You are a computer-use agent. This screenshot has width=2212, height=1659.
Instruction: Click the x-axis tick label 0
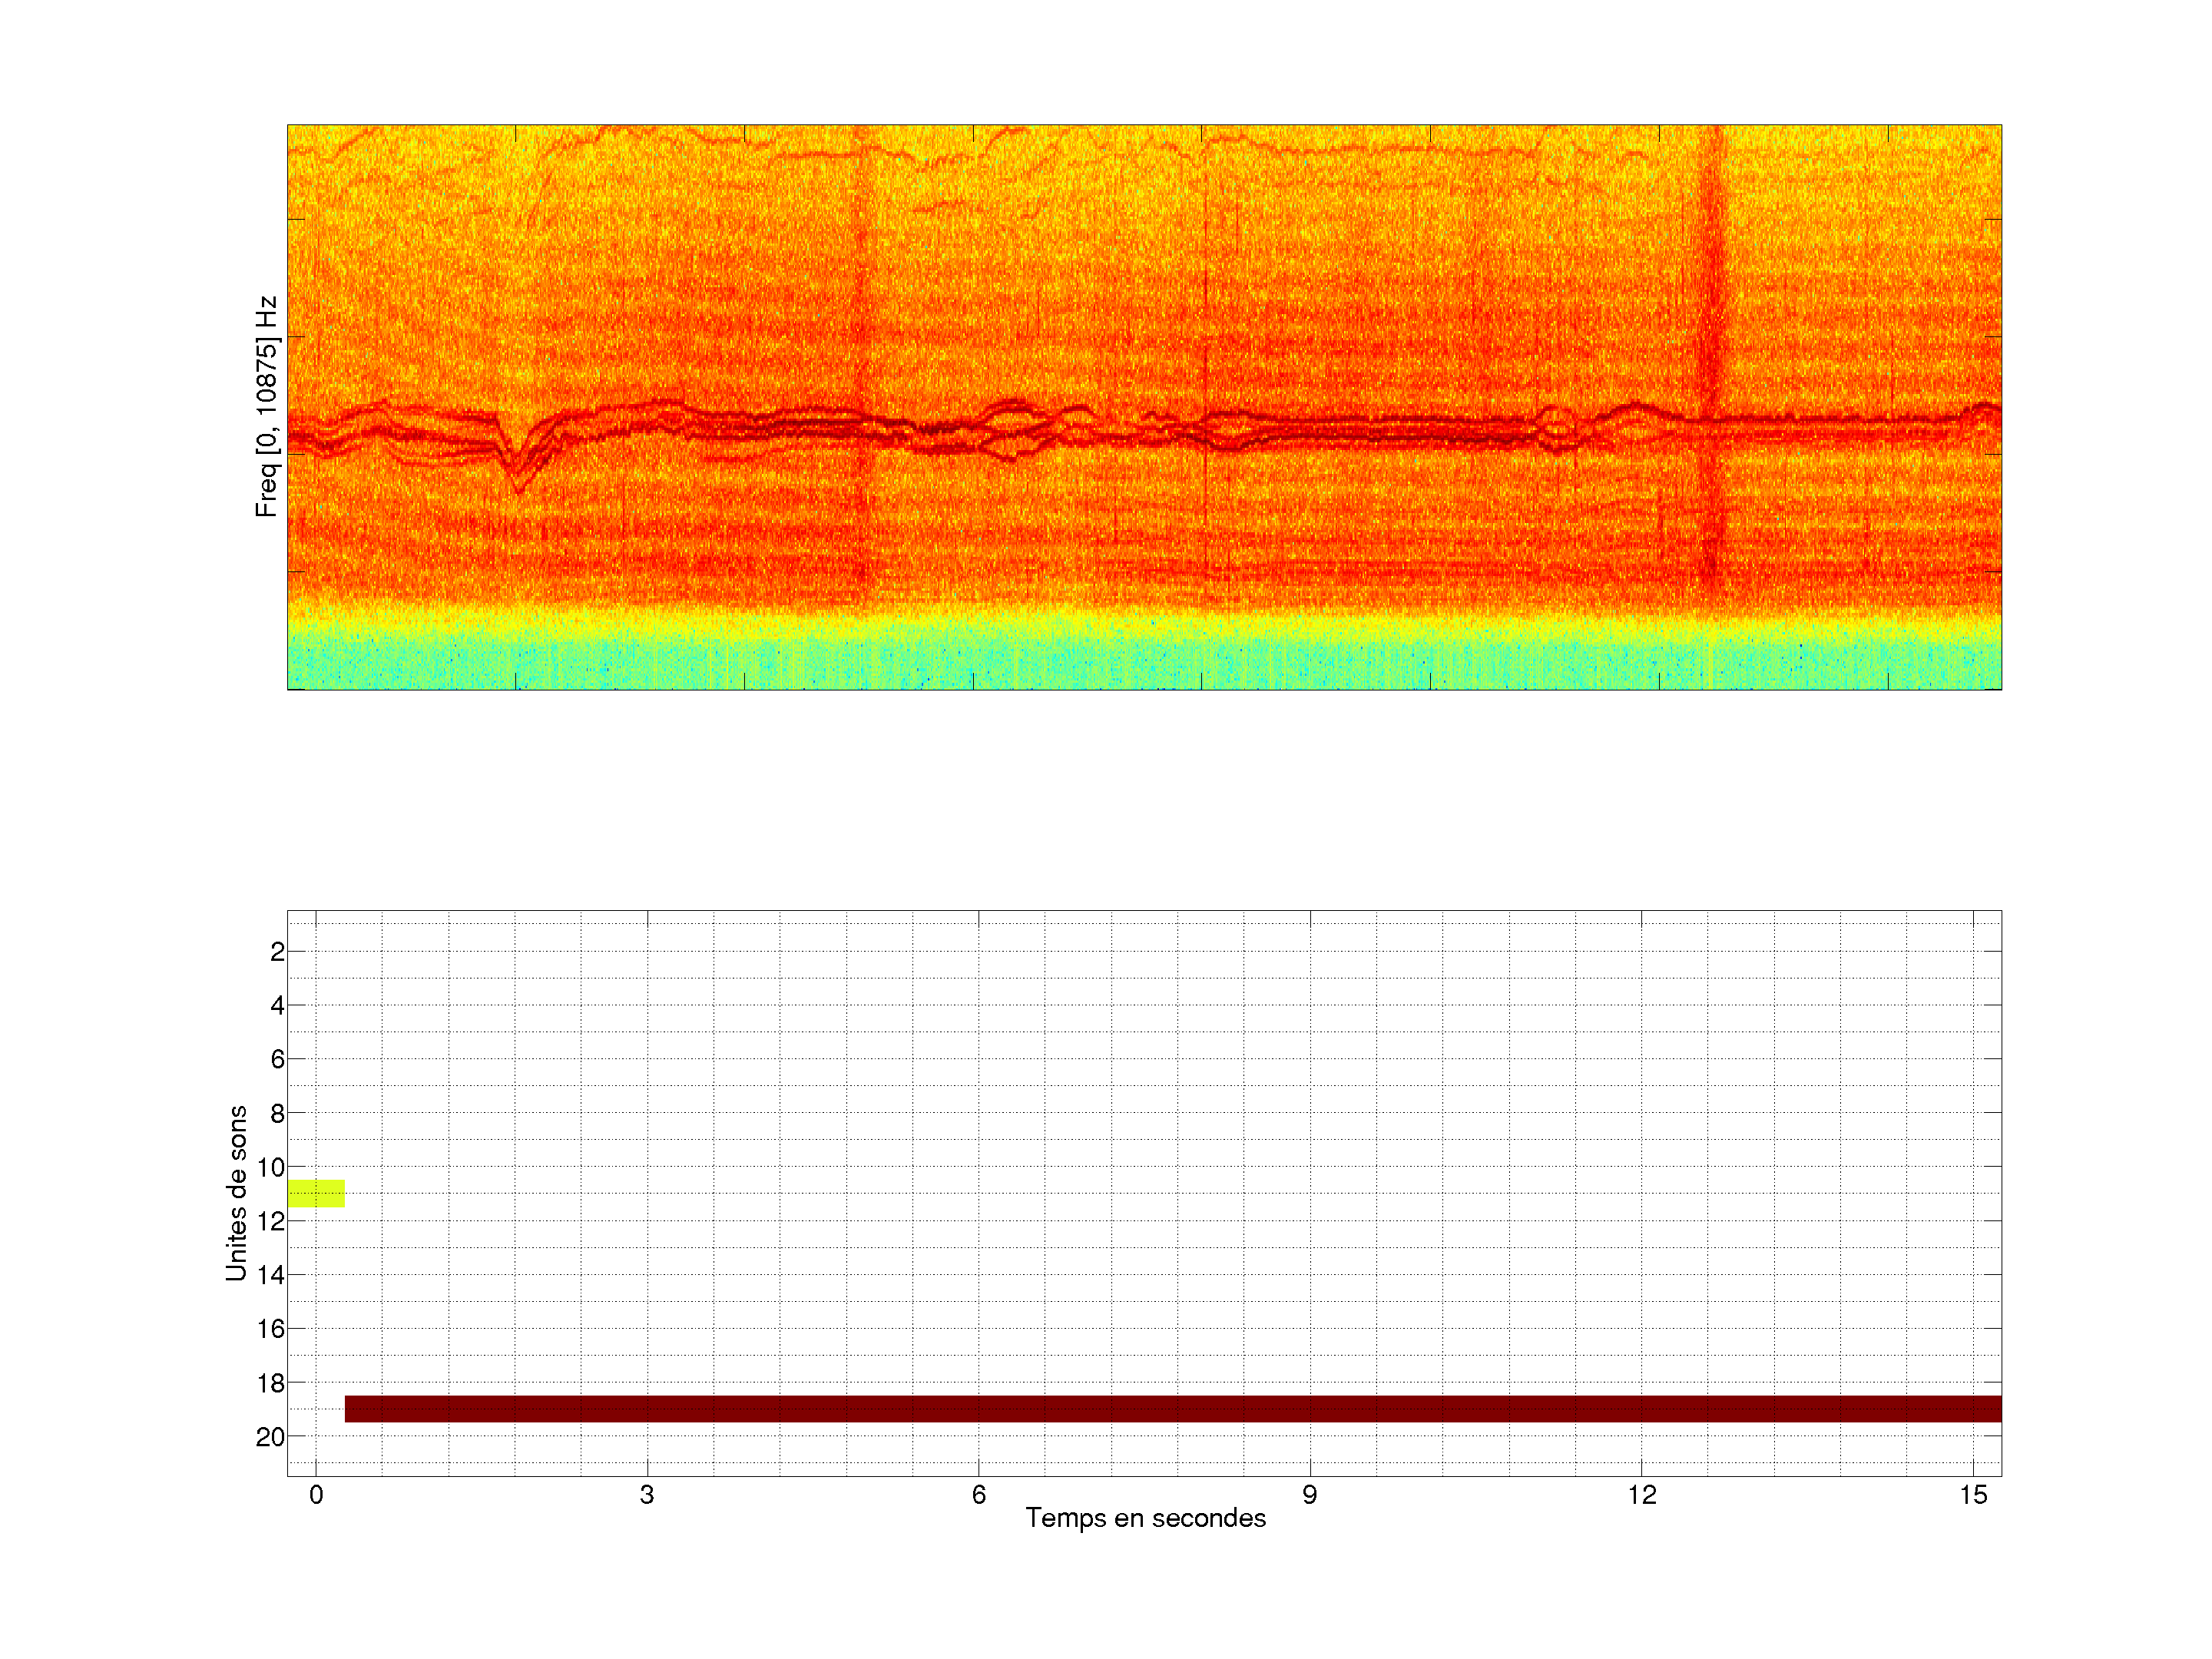(x=316, y=1495)
